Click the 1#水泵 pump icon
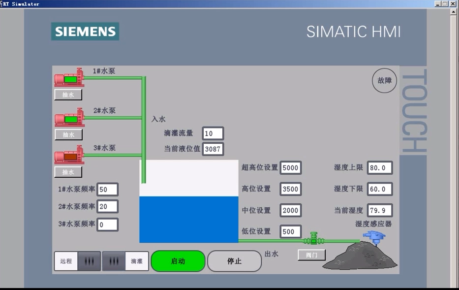Screen dimensions: 459x290 point(69,77)
